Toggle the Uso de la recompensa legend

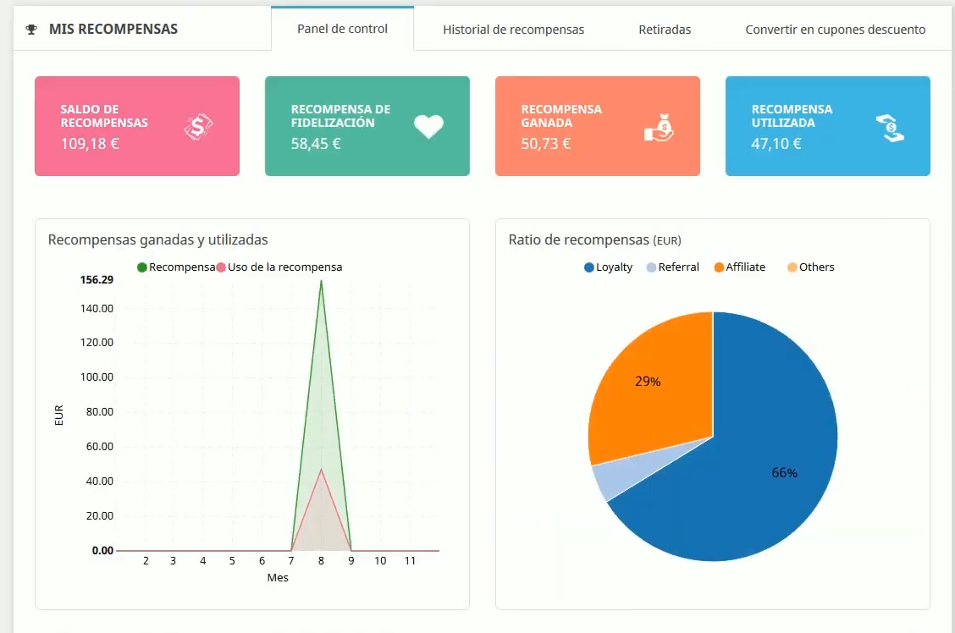pyautogui.click(x=279, y=267)
